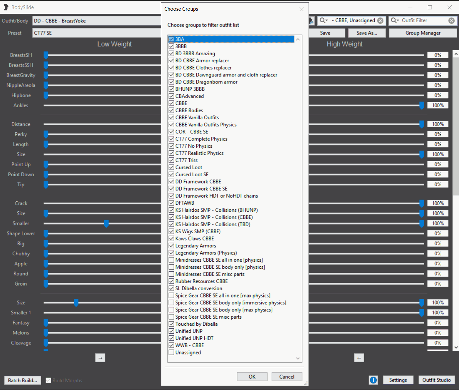Close the Choose Groups dialog
Screen dimensions: 459x390
pos(301,9)
